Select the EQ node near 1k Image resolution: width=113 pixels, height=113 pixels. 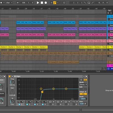point(53,89)
